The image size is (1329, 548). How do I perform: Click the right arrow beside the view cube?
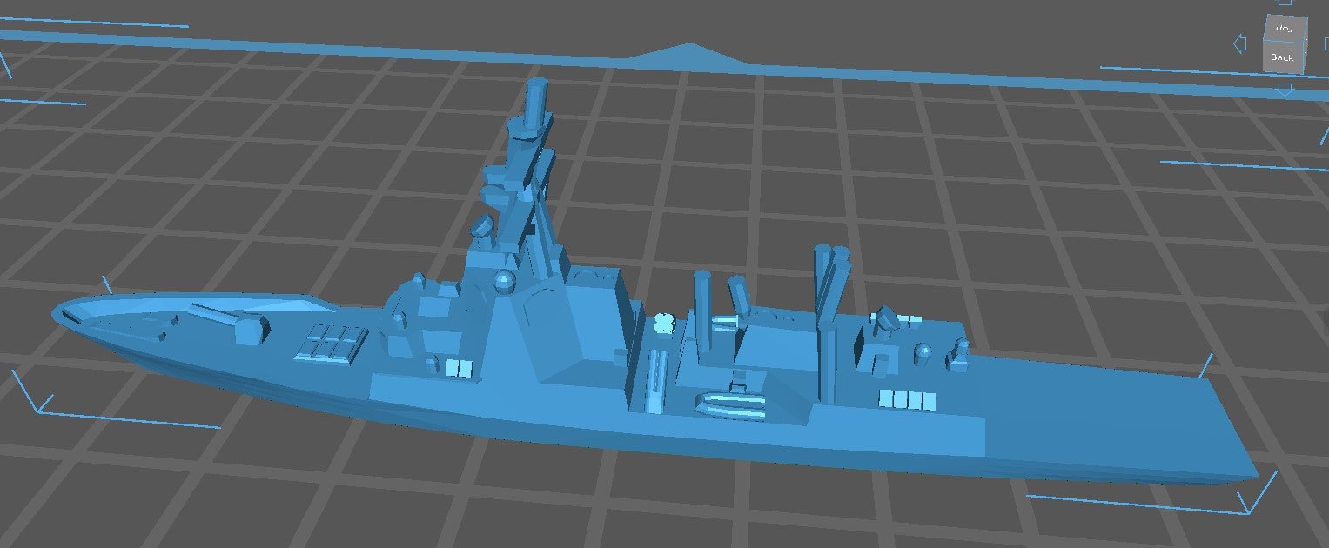1324,44
